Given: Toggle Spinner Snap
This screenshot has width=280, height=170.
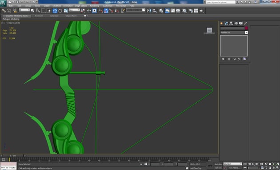Looking at the screenshot, I should [117, 11].
